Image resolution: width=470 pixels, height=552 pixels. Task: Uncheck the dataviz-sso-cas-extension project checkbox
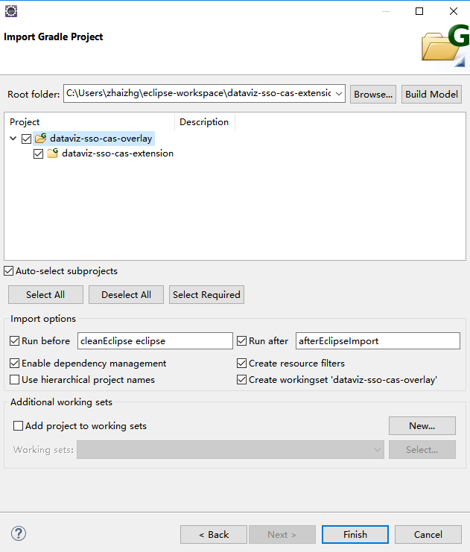(39, 154)
